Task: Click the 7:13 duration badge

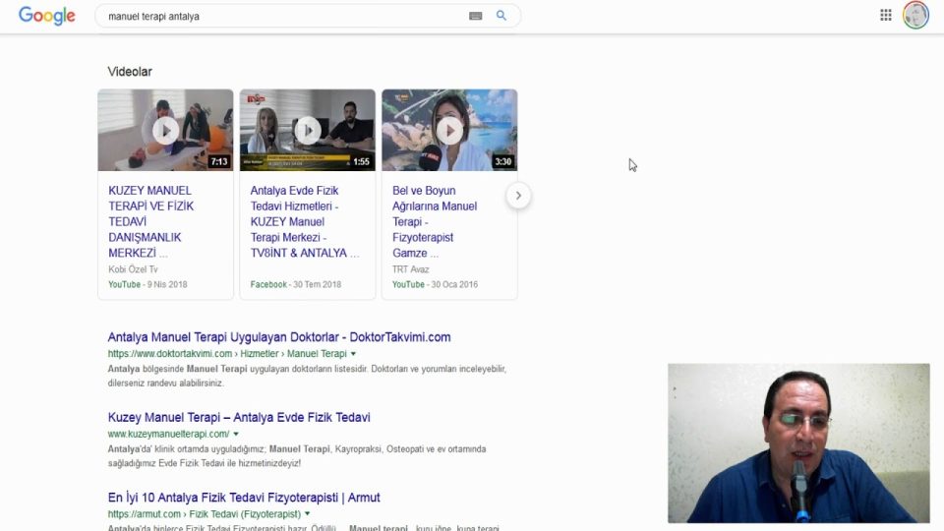Action: [219, 161]
